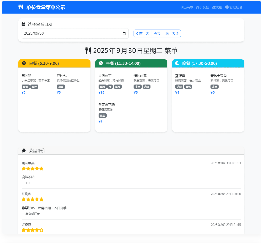Image resolution: width=261 pixels, height=243 pixels.
Task: Click the sun icon on 早餐 header
Action: tap(24, 63)
